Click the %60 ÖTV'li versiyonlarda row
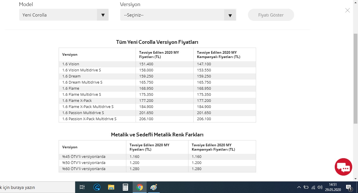Image resolution: width=358 pixels, height=193 pixels. [x=157, y=169]
